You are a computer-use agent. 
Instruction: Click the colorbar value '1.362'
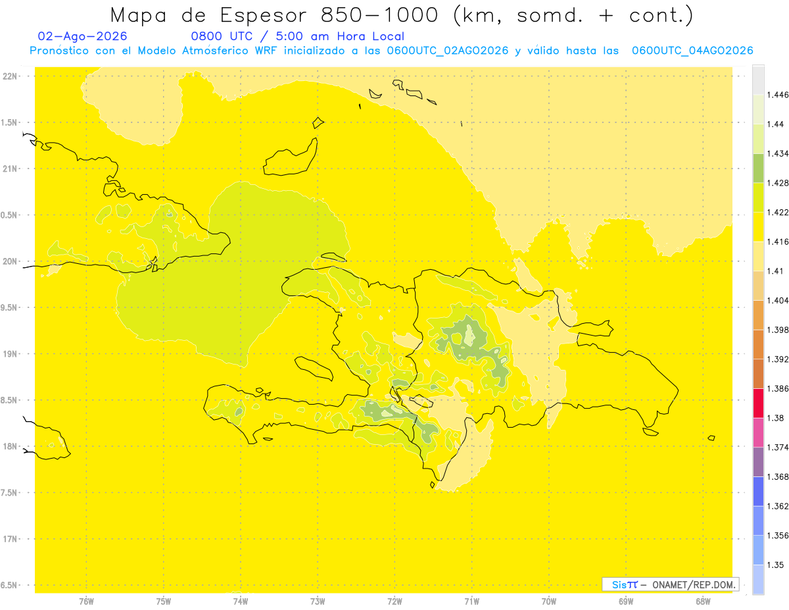777,506
